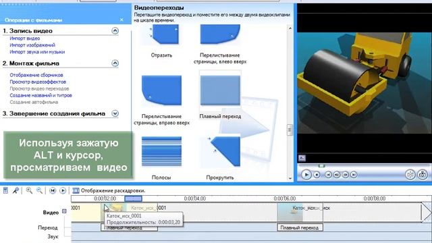Click the 'Видео' track label
The height and width of the screenshot is (243, 432).
[51, 213]
